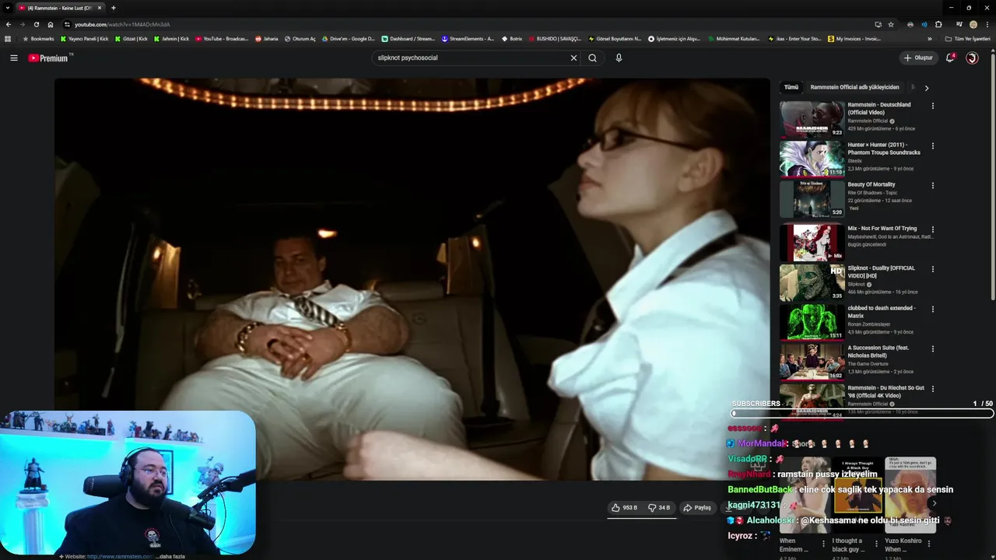This screenshot has height=560, width=996.
Task: Open YouTube notifications bell
Action: pos(950,58)
